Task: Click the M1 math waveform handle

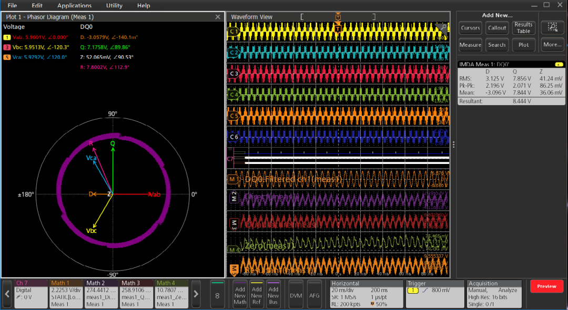Action: pyautogui.click(x=232, y=180)
